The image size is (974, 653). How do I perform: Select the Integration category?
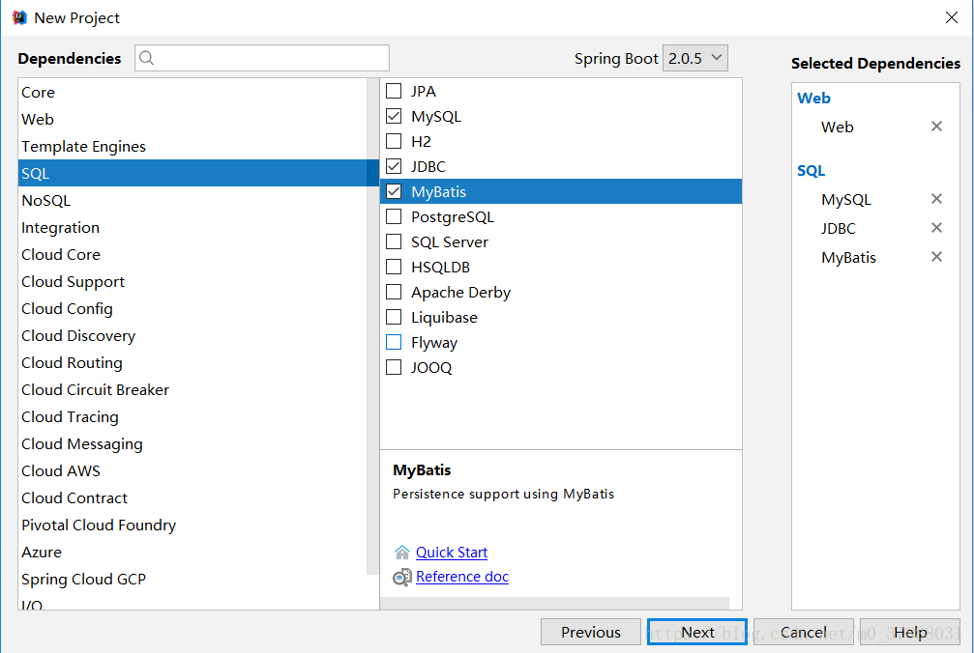click(x=192, y=228)
